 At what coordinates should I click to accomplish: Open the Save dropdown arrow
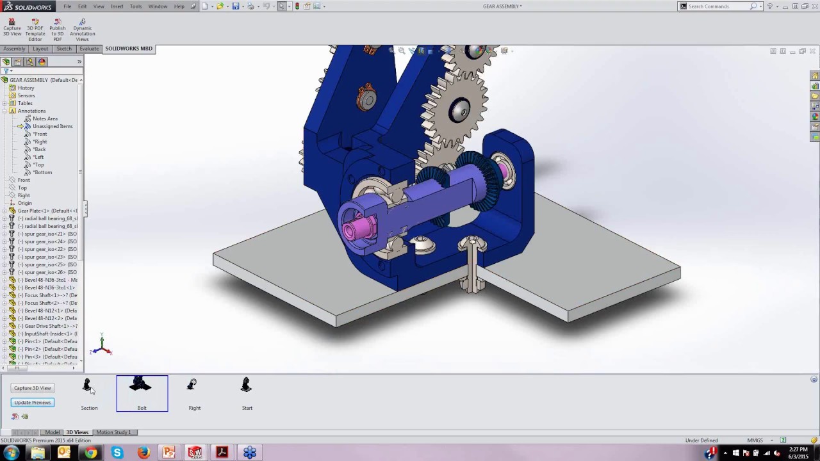pos(242,6)
